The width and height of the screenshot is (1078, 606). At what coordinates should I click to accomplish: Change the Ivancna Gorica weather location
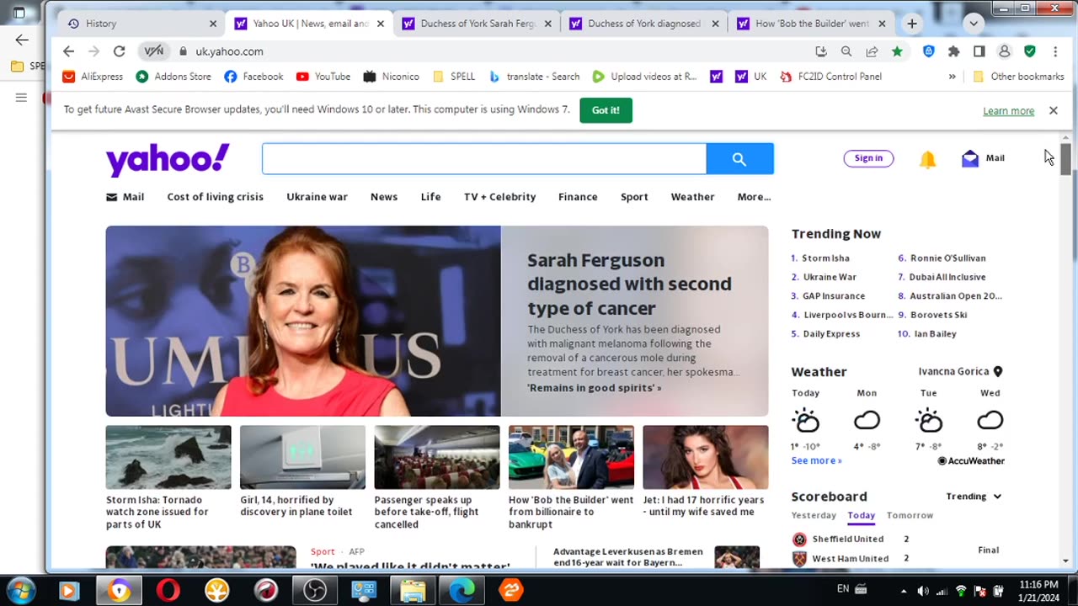pyautogui.click(x=961, y=371)
